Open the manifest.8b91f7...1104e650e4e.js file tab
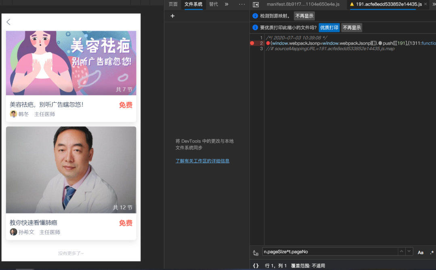 click(x=303, y=4)
